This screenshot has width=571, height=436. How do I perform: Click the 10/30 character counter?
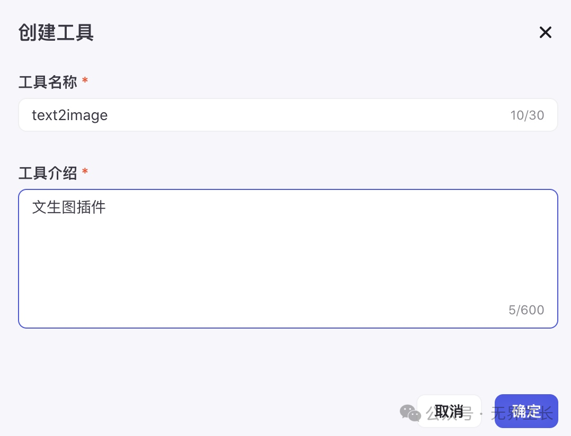click(527, 115)
